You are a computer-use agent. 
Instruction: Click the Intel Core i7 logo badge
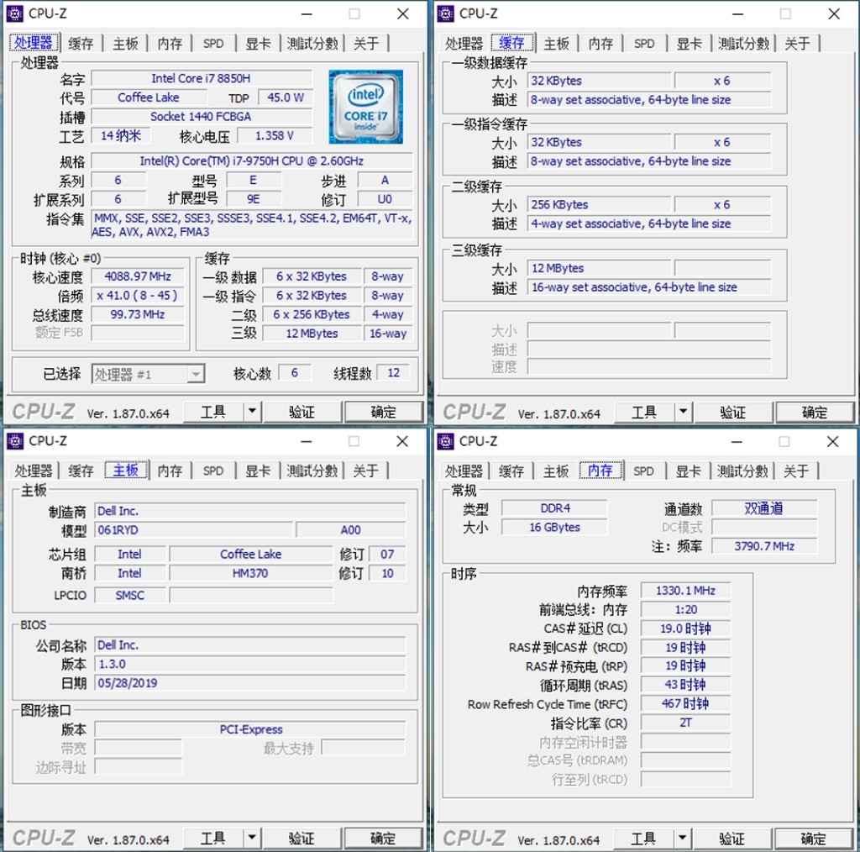[x=366, y=107]
